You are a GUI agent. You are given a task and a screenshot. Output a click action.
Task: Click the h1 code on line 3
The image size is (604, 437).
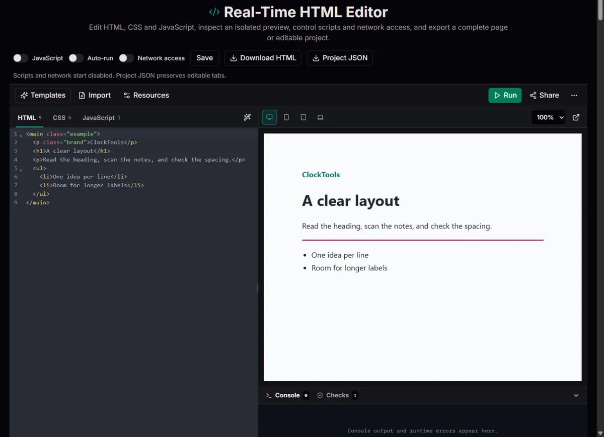pyautogui.click(x=71, y=151)
